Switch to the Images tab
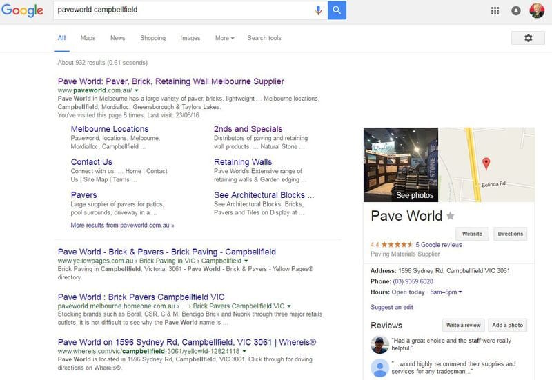Viewport: 552px width, 380px height. (x=190, y=38)
